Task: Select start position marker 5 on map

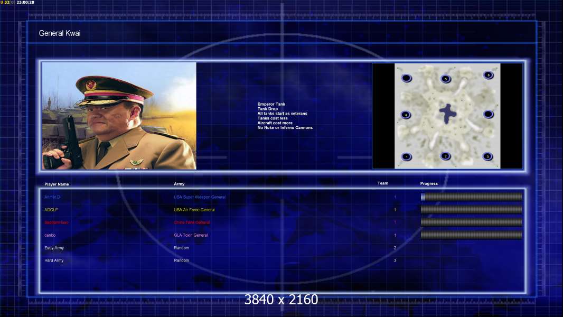Action: pyautogui.click(x=446, y=79)
